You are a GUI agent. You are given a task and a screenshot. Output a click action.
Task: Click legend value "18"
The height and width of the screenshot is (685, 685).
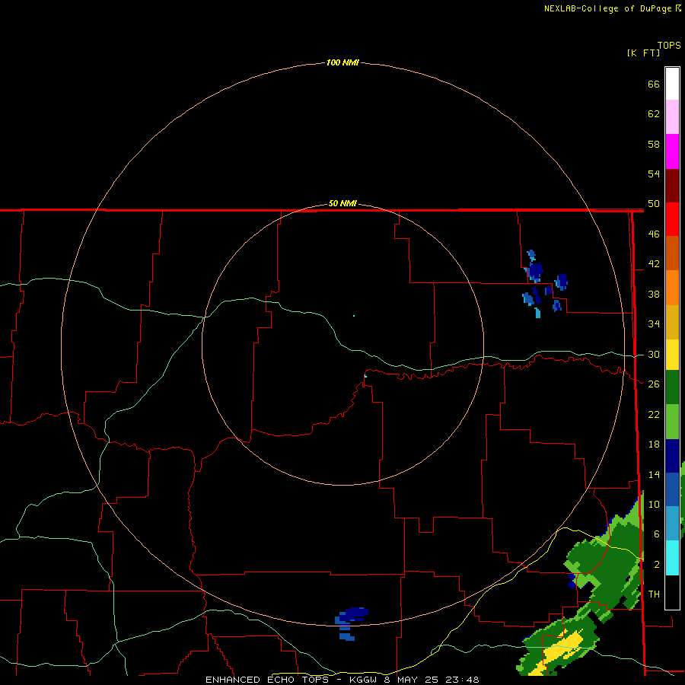pyautogui.click(x=654, y=444)
